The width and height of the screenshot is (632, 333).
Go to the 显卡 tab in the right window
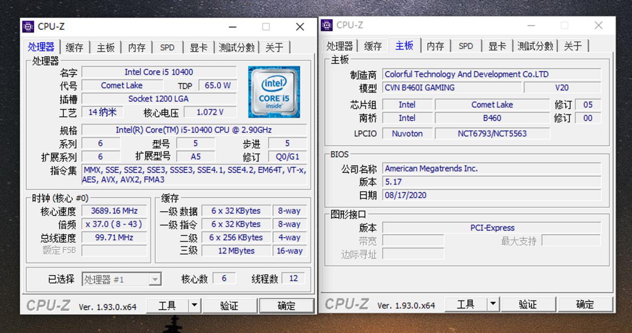[x=497, y=46]
